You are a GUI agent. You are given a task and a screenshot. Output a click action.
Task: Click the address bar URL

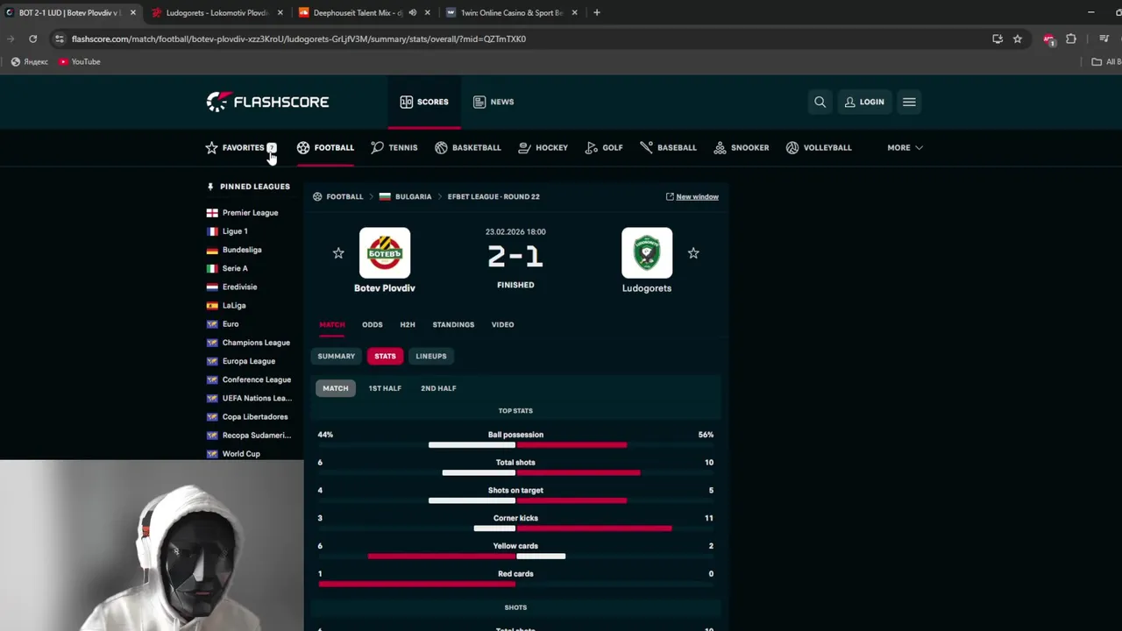point(299,39)
